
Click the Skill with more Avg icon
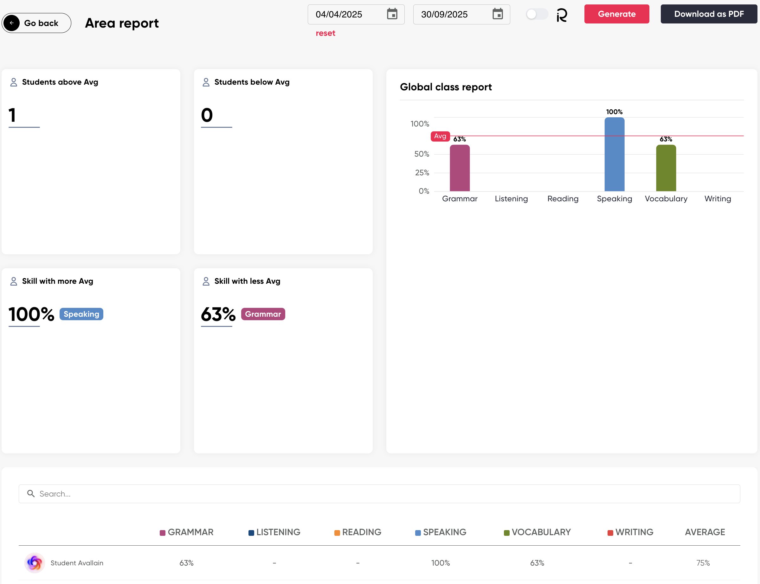(14, 281)
